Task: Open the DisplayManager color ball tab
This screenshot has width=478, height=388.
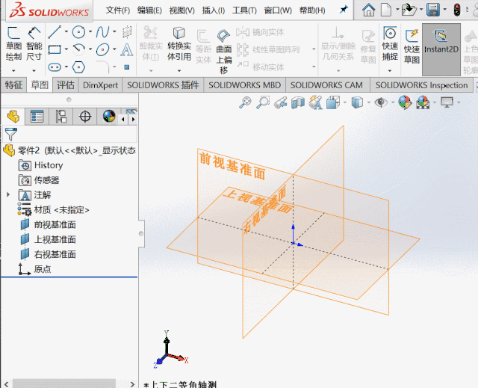Action: point(109,116)
